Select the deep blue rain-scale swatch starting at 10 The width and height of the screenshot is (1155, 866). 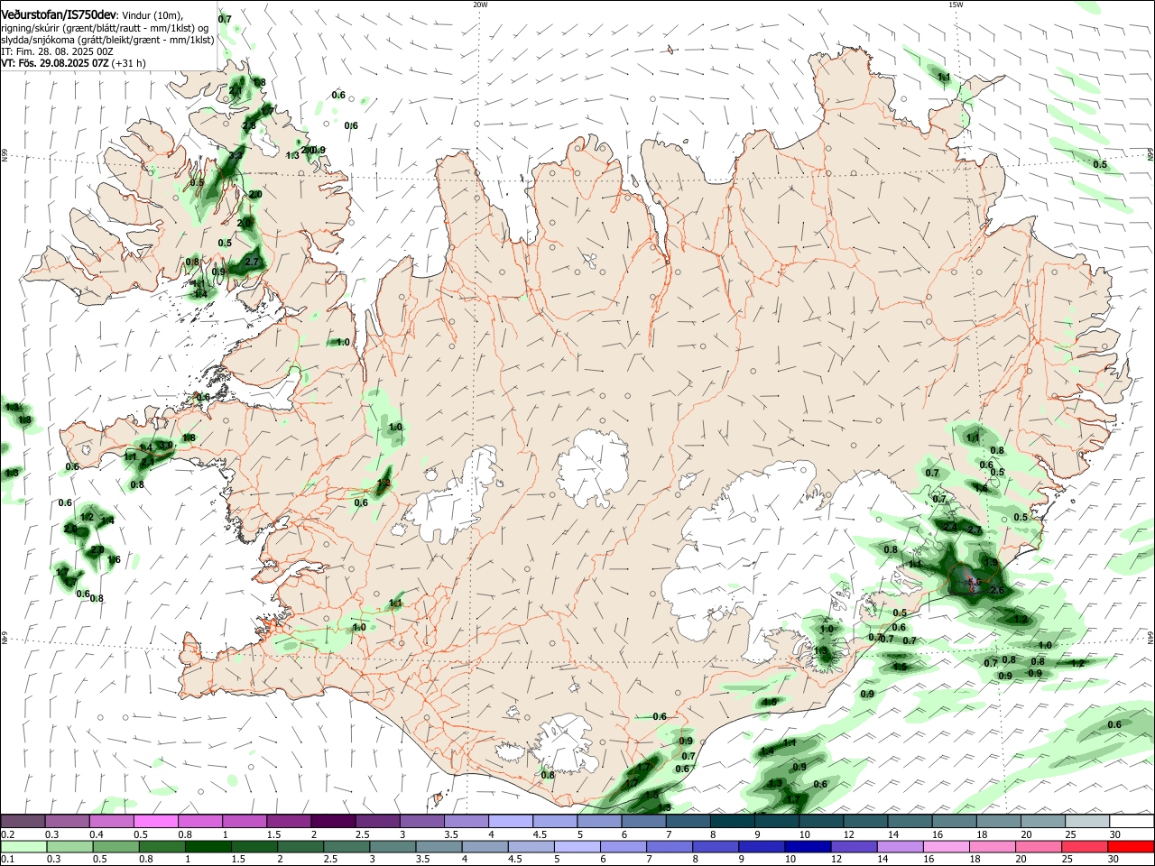point(808,846)
